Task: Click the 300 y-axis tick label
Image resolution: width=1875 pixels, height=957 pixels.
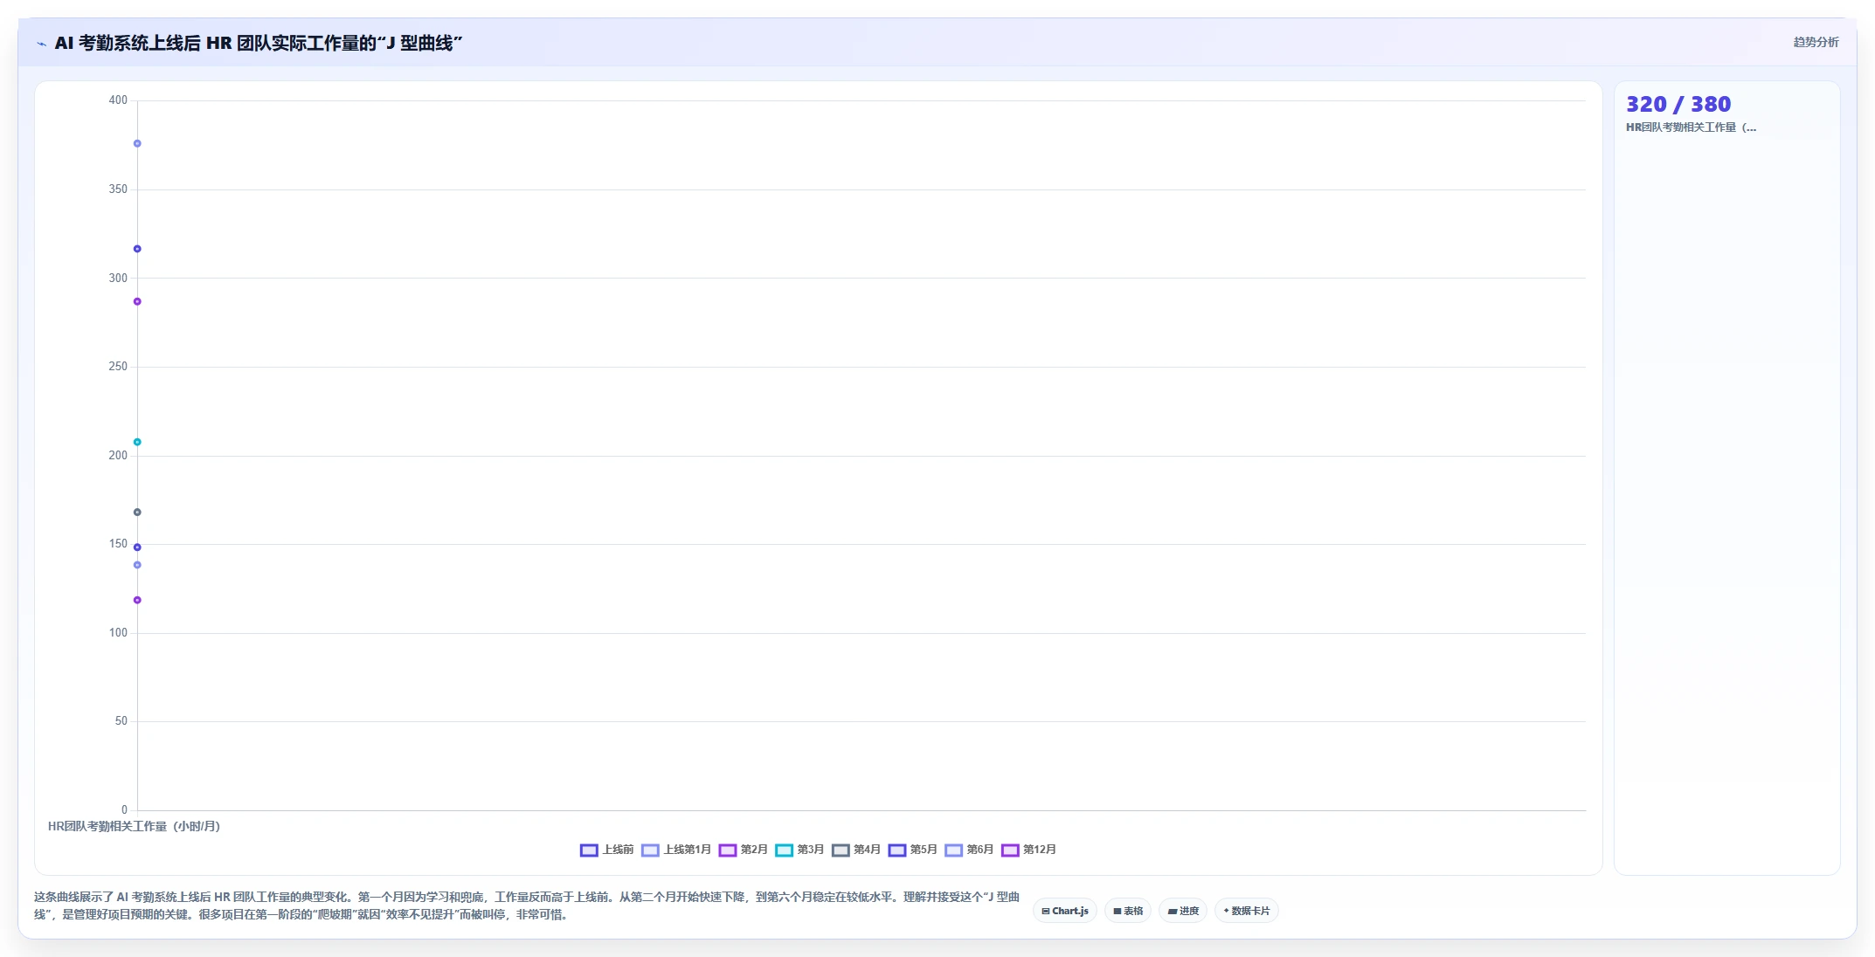Action: tap(118, 279)
